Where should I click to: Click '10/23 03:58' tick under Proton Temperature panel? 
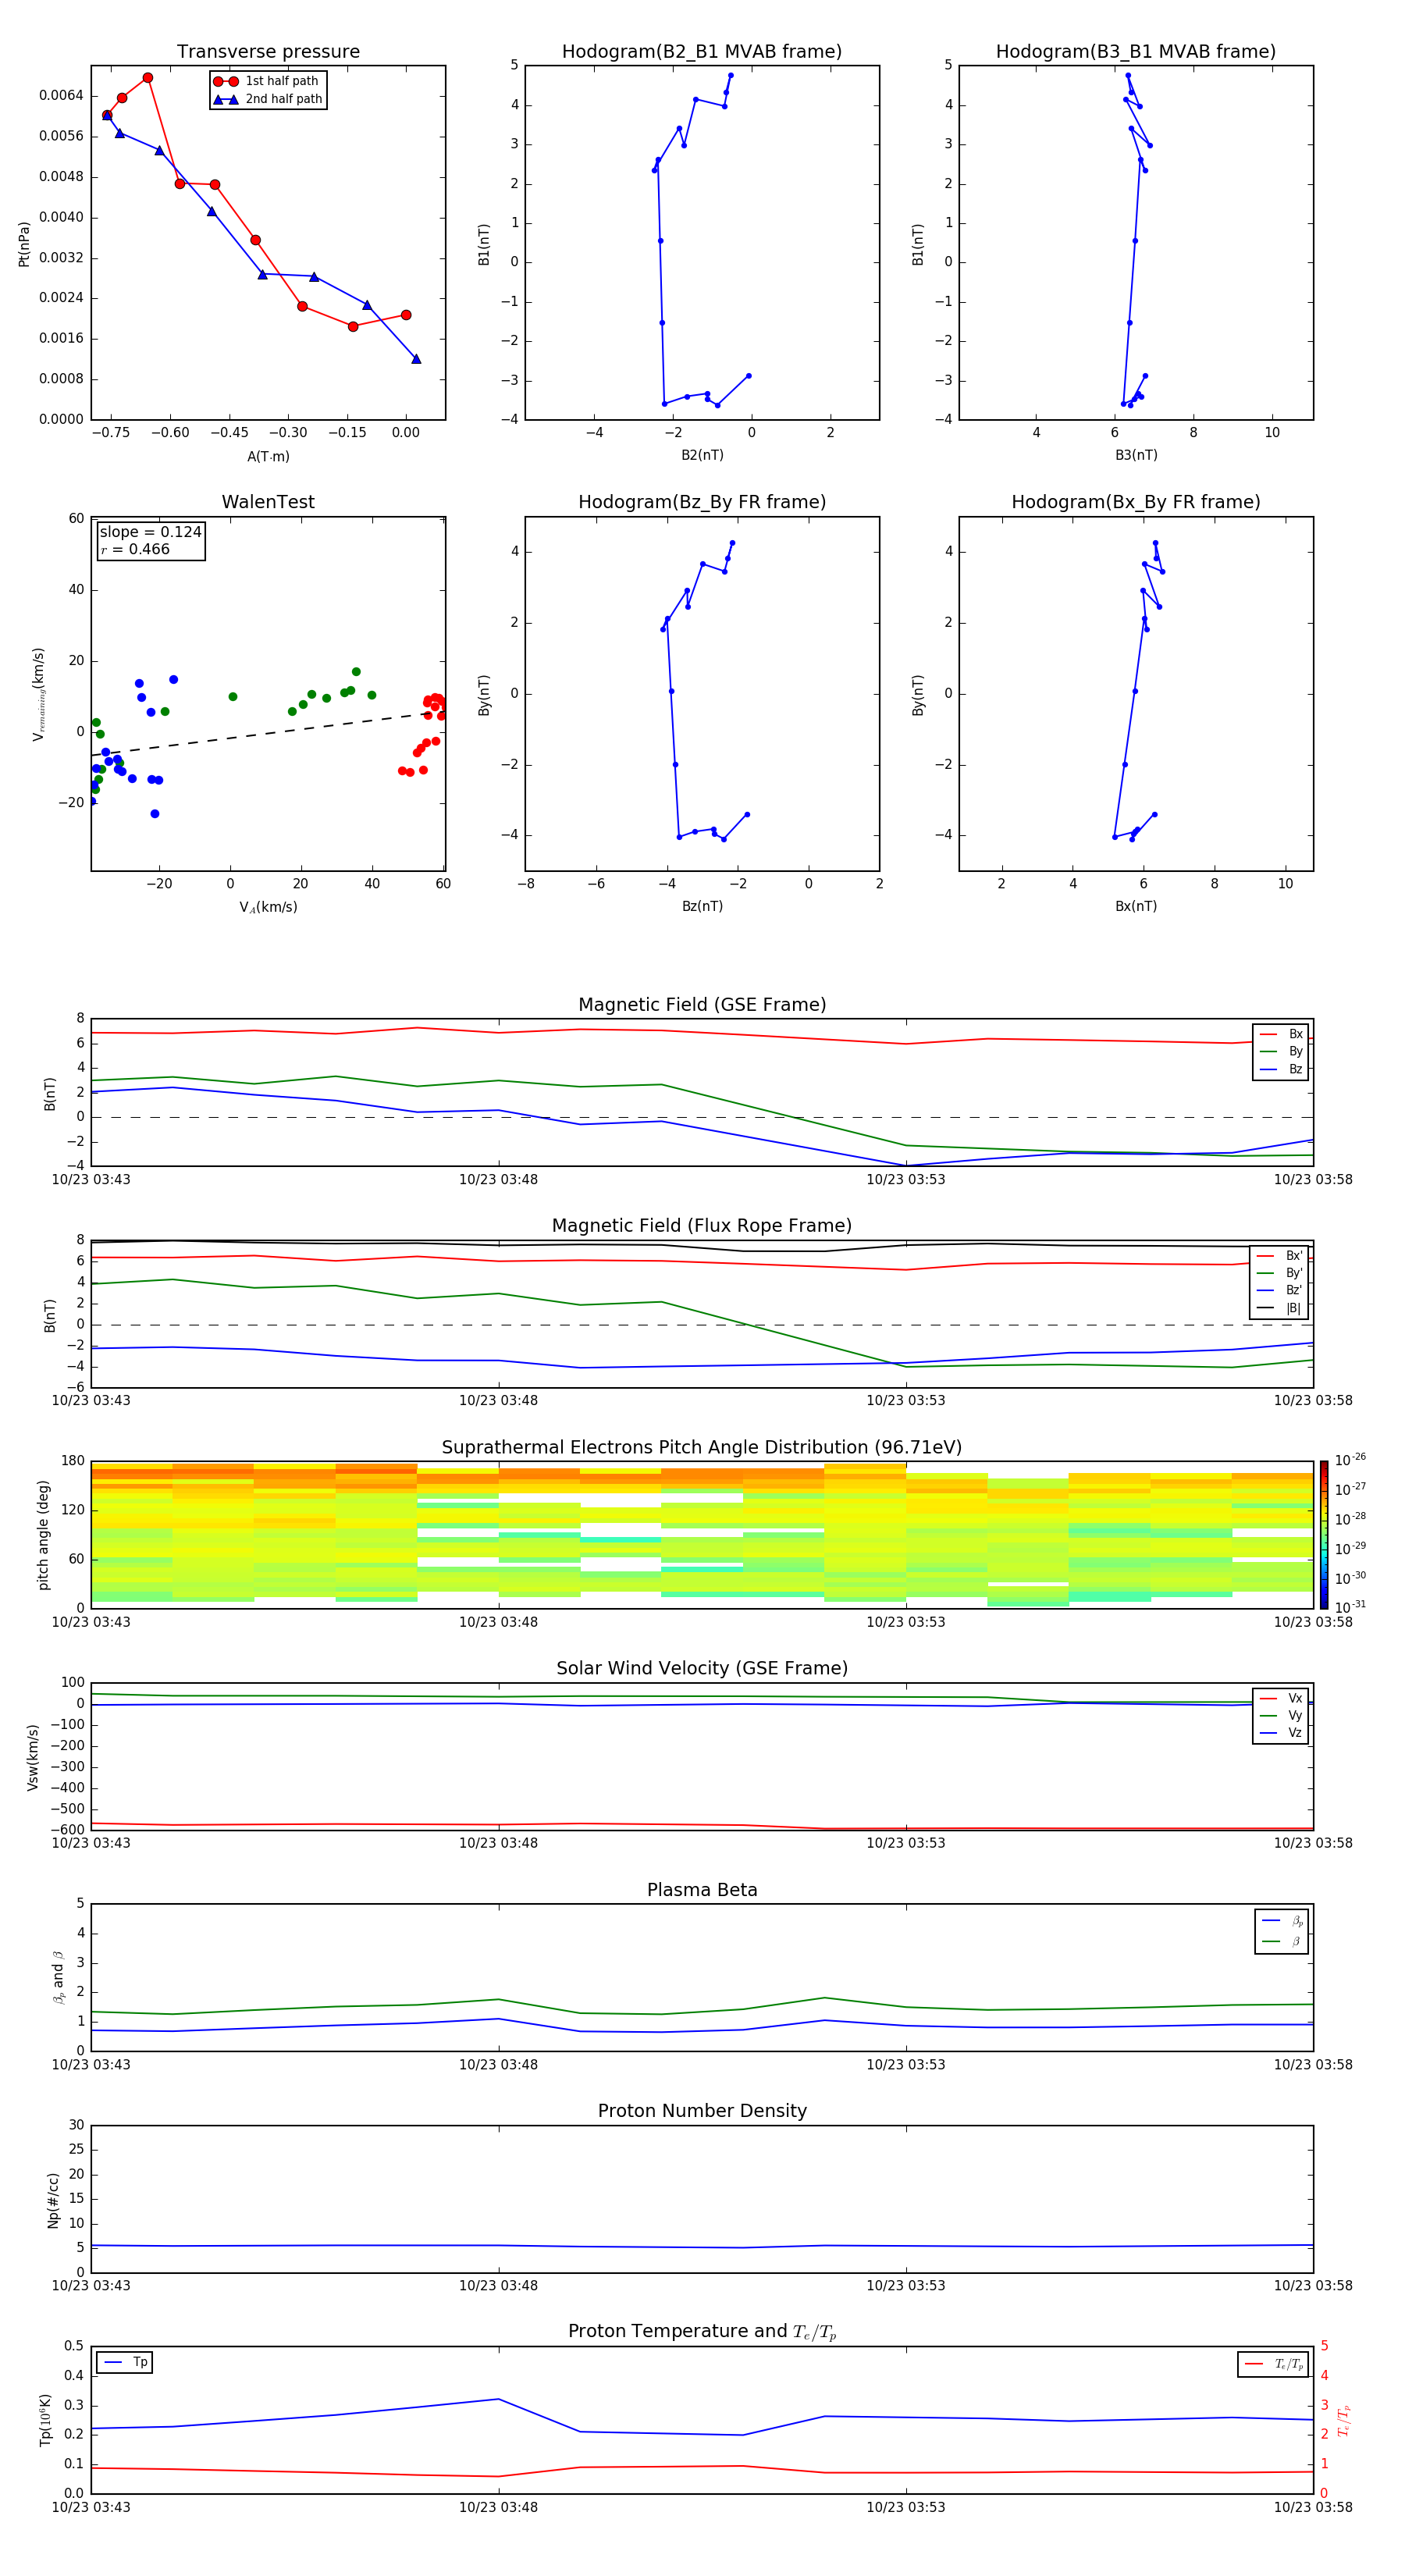coord(1312,2507)
